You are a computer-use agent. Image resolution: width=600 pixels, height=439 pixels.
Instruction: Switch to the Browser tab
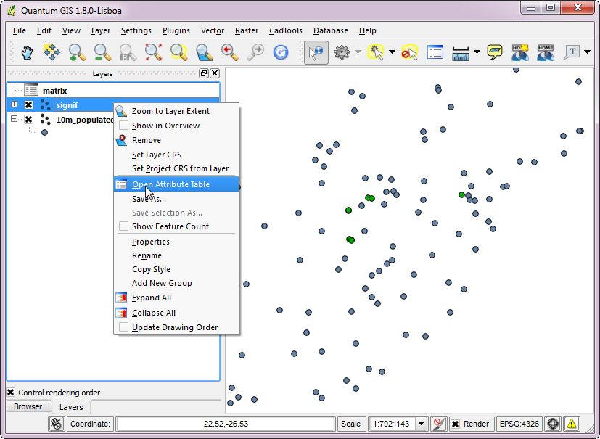coord(28,406)
